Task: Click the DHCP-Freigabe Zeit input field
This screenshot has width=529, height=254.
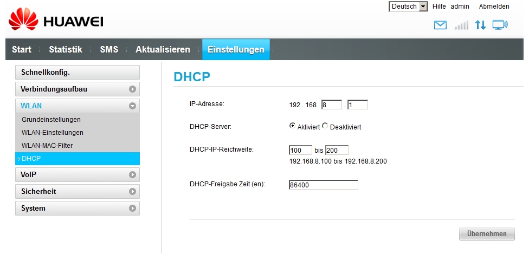Action: pyautogui.click(x=324, y=185)
